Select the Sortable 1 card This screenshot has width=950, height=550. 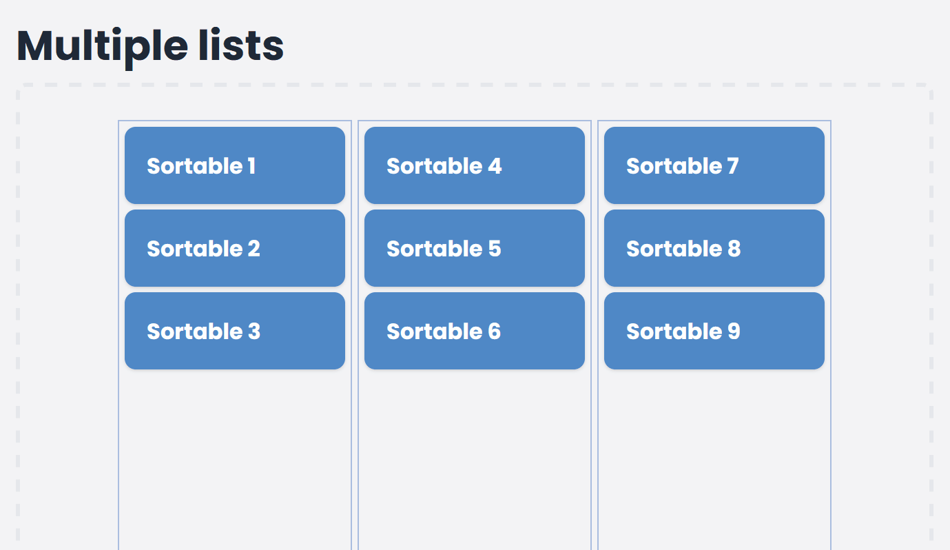(x=234, y=165)
